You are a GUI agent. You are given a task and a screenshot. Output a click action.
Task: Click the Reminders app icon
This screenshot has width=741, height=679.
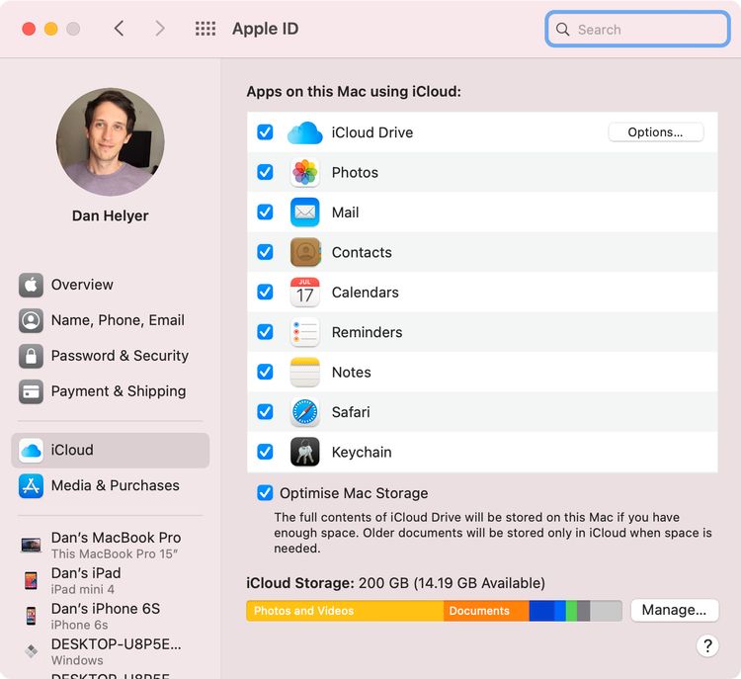point(305,332)
